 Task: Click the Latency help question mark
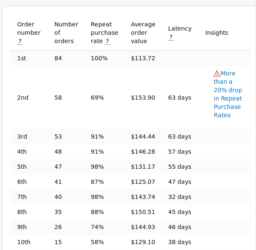171,37
